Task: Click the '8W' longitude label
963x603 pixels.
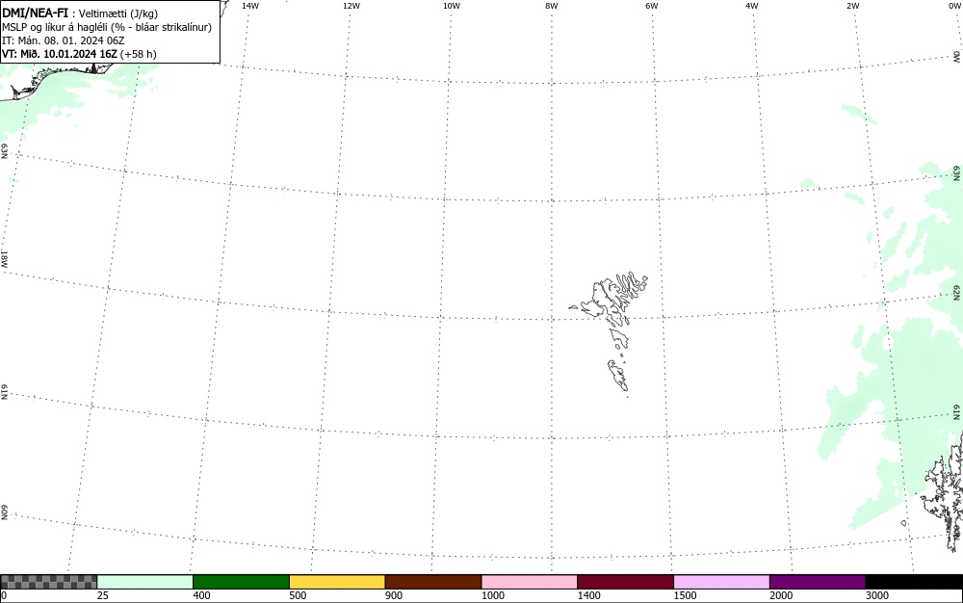Action: pyautogui.click(x=552, y=6)
